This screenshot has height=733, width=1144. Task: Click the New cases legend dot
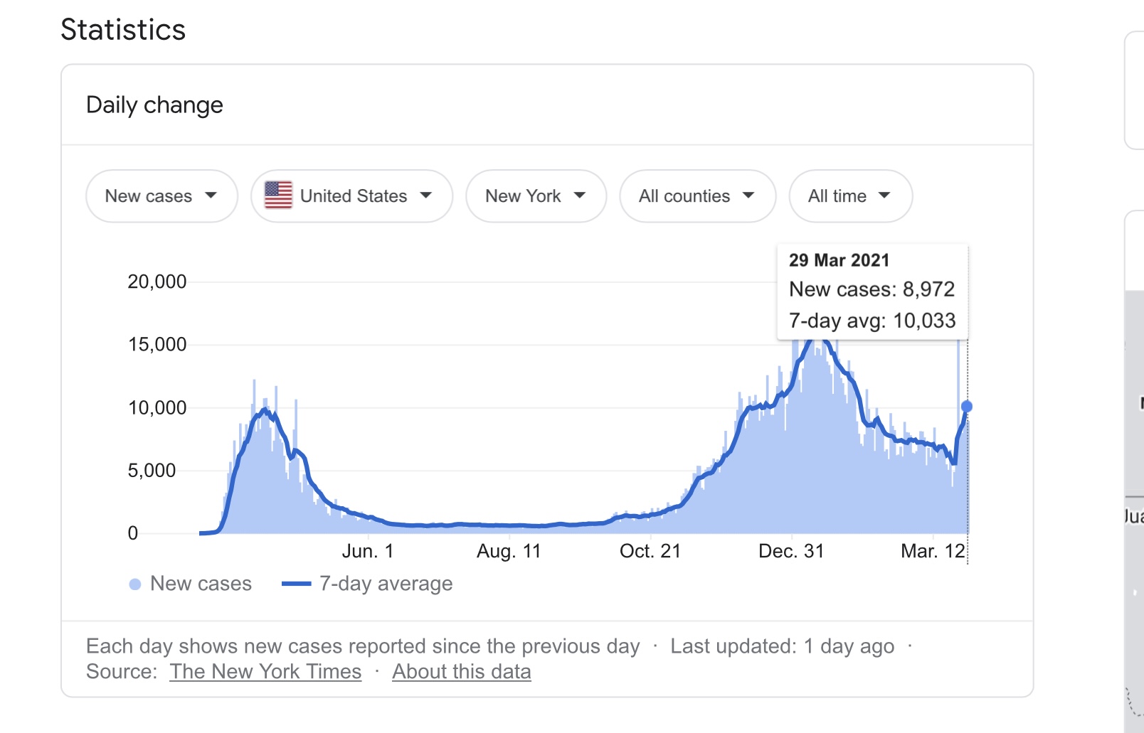(x=135, y=584)
